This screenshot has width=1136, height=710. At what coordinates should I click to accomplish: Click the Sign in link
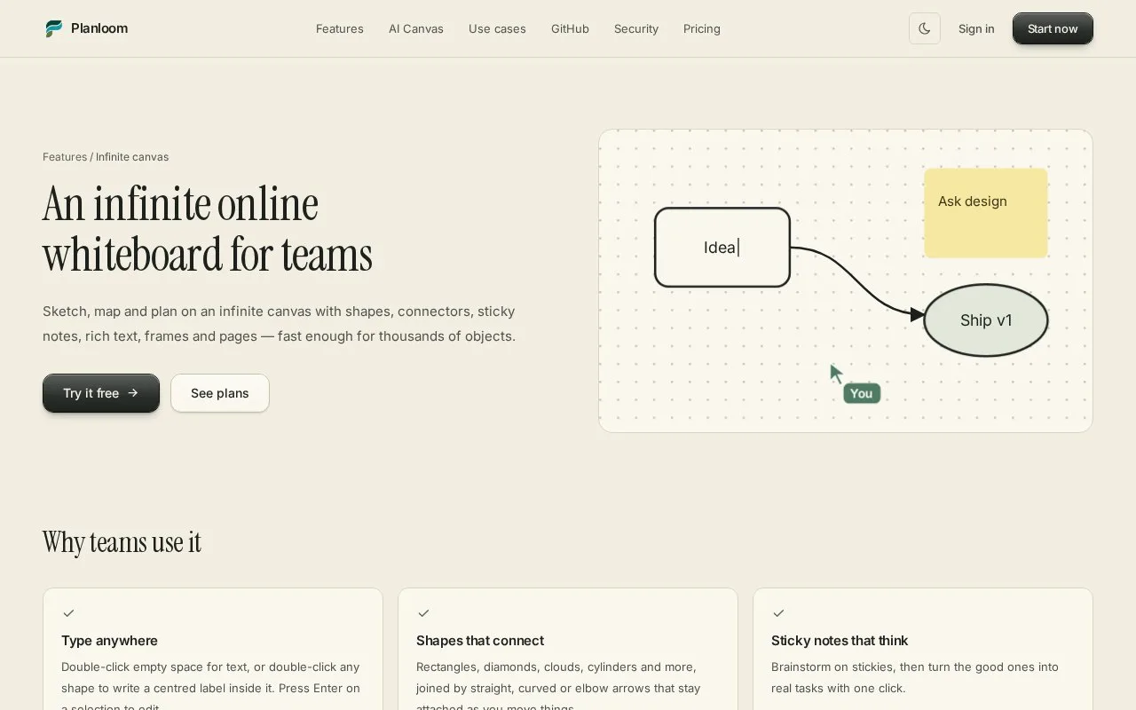976,28
